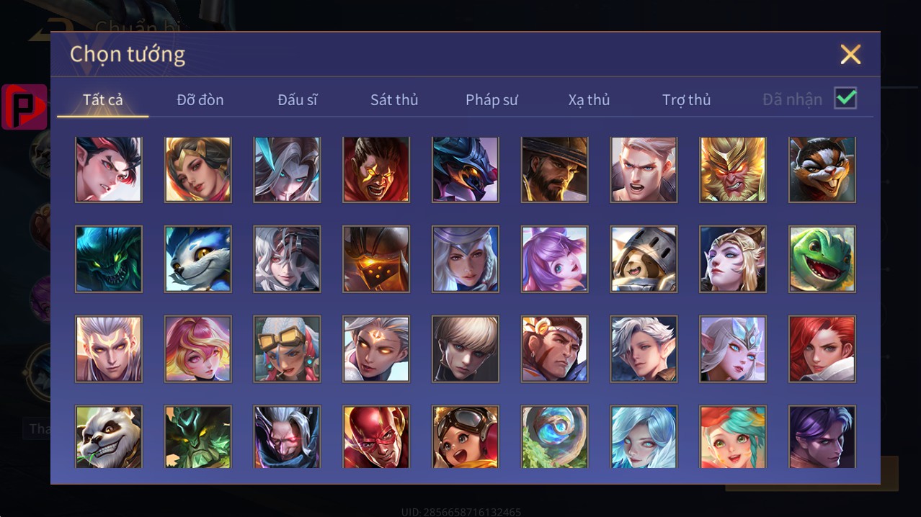Select the red-haired woman hero portrait
The image size is (921, 517).
pos(822,349)
